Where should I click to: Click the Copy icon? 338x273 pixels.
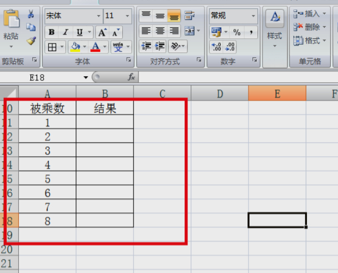pos(31,27)
